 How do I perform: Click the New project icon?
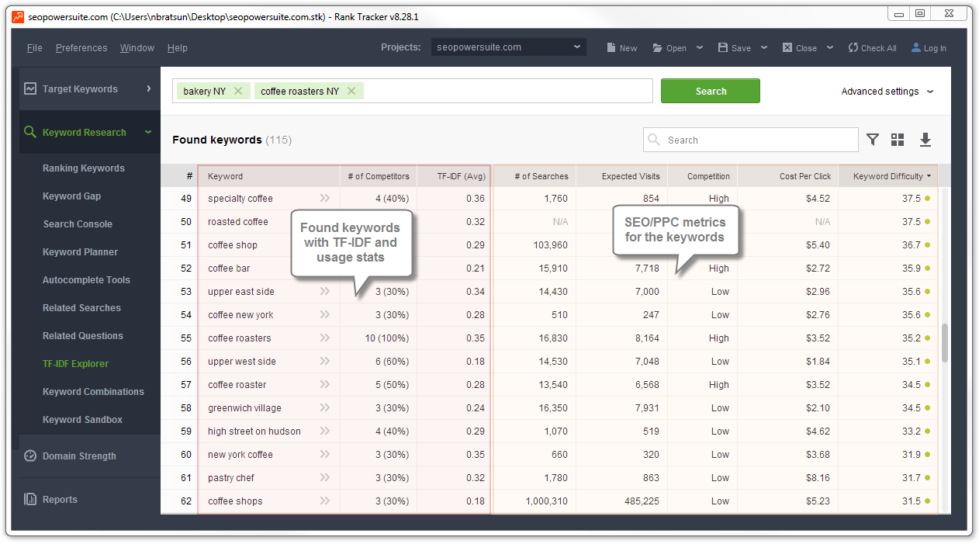(611, 47)
